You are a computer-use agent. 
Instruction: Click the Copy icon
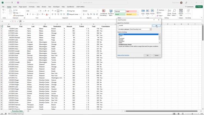[x=14, y=13]
